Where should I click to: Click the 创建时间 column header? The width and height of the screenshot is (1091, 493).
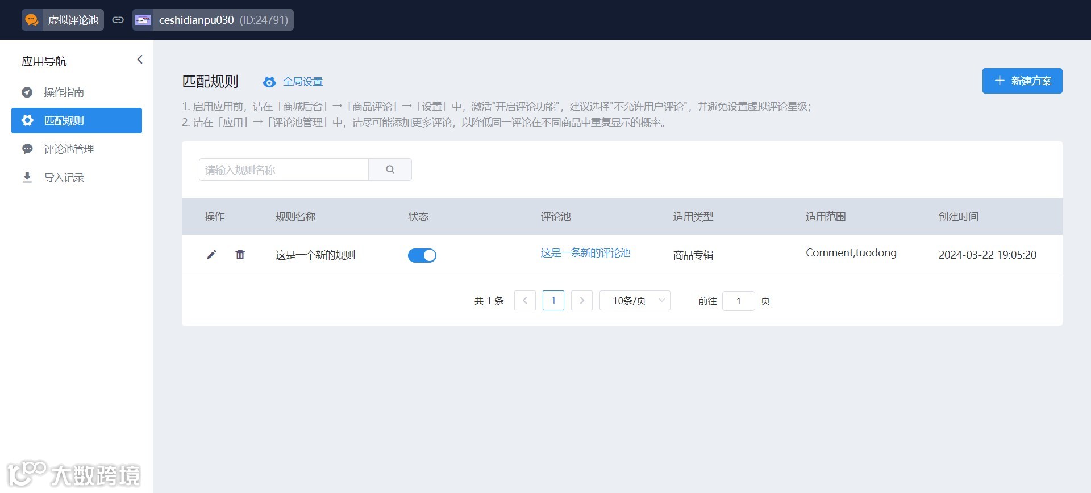[959, 217]
